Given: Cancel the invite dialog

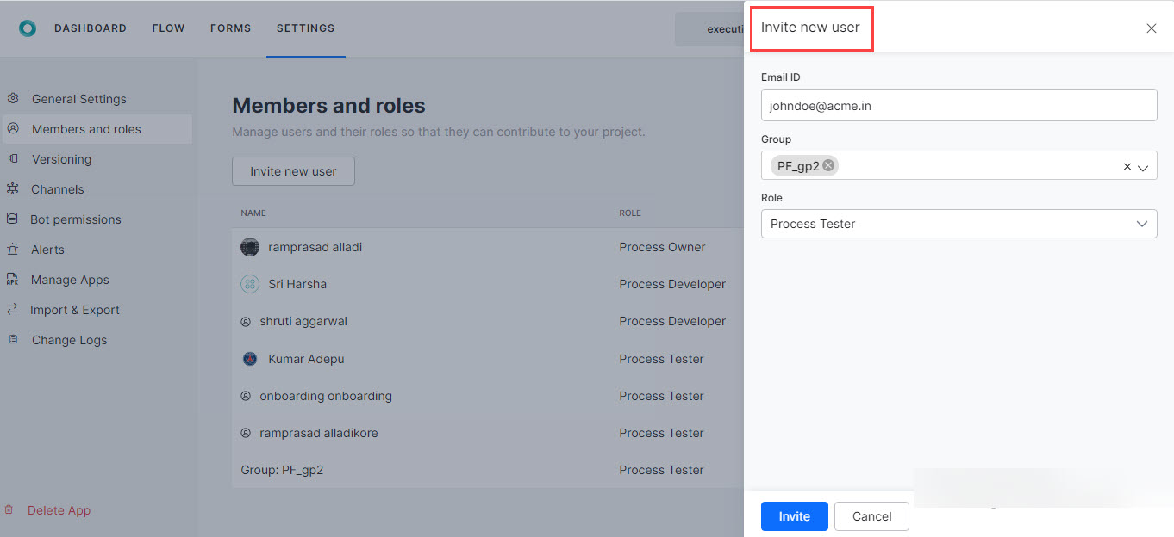Looking at the screenshot, I should pyautogui.click(x=871, y=516).
